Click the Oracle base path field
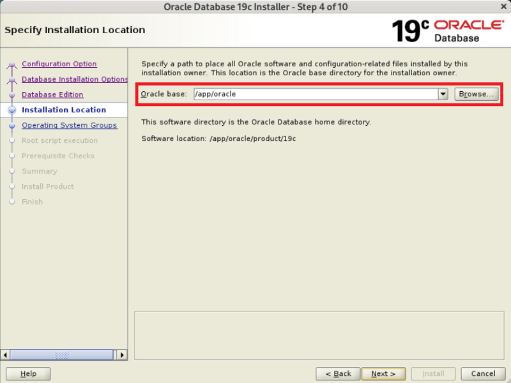Image resolution: width=511 pixels, height=383 pixels. coord(316,94)
